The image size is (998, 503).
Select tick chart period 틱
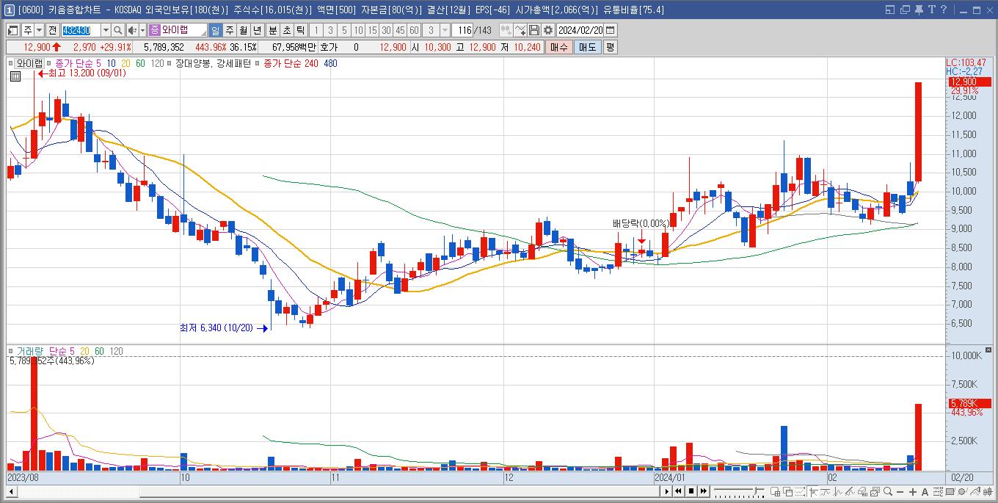click(x=301, y=30)
